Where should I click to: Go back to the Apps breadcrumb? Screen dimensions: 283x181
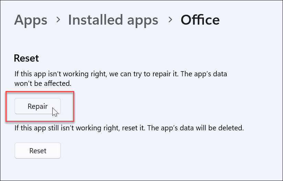[30, 20]
